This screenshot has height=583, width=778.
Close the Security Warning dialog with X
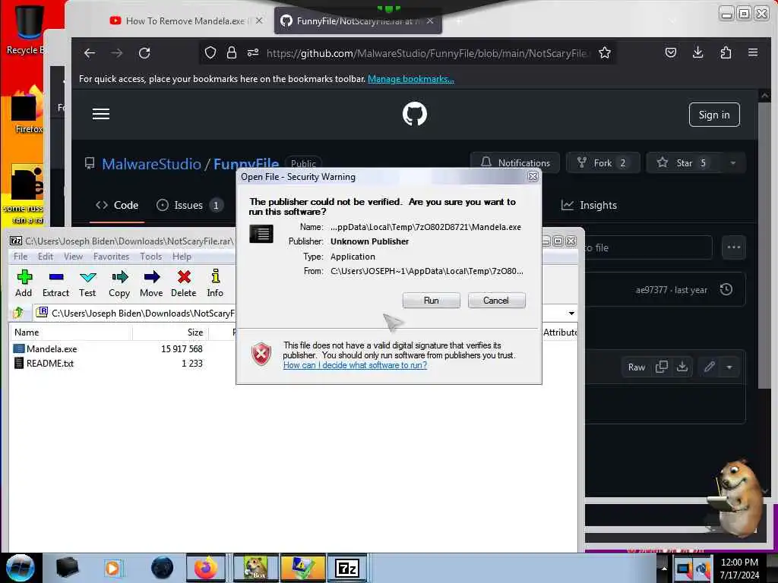[533, 176]
